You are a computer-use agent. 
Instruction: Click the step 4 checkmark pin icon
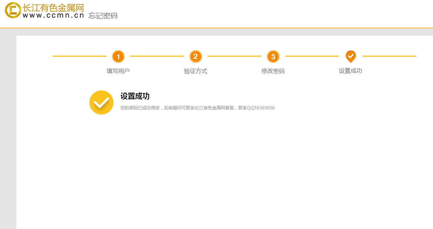(350, 56)
